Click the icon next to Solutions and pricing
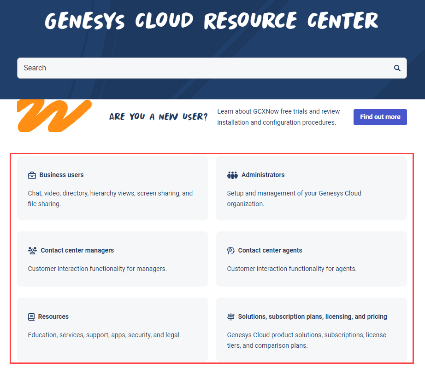Viewport: 425px width, 368px height. pyautogui.click(x=231, y=316)
